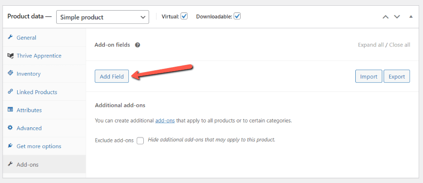Image resolution: width=423 pixels, height=183 pixels.
Task: Click the Inventory tag icon
Action: tap(10, 73)
